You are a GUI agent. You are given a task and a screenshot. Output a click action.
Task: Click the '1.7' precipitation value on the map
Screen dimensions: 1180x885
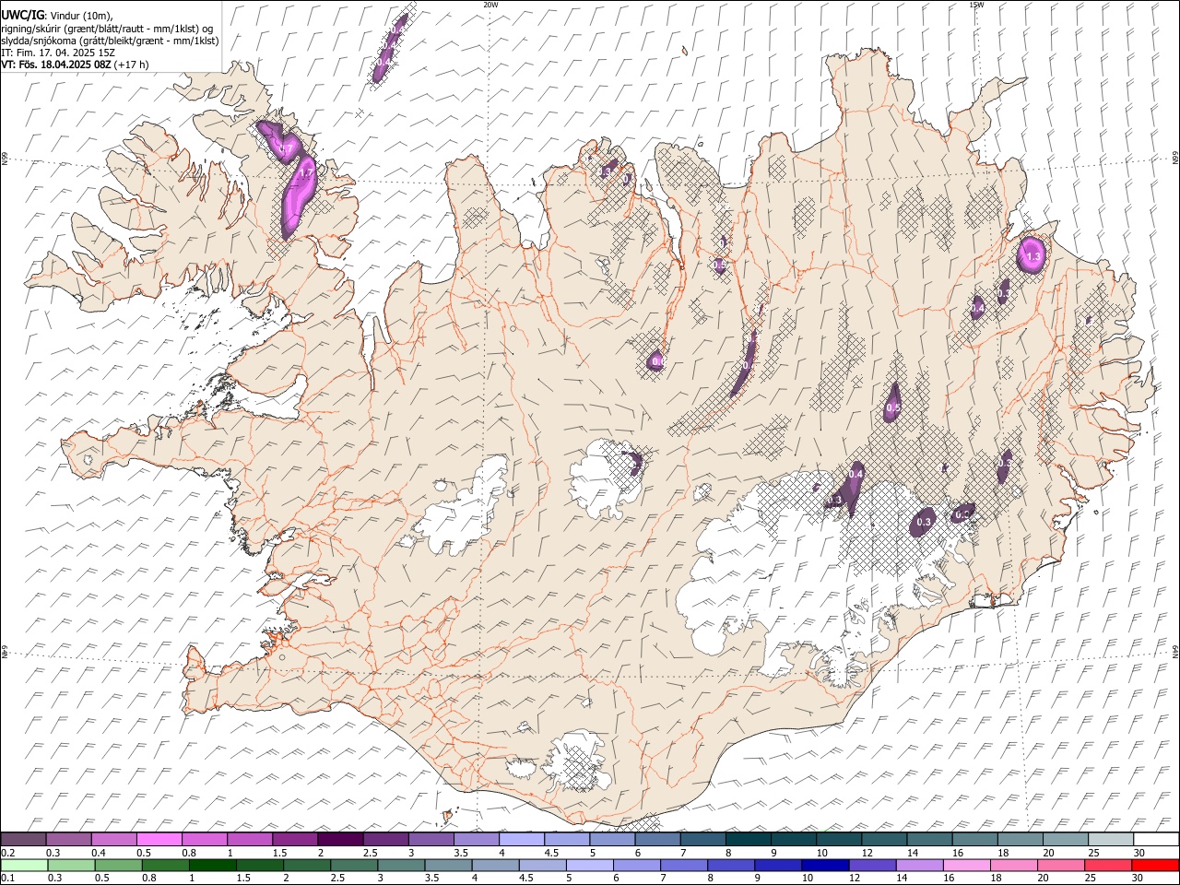point(307,172)
